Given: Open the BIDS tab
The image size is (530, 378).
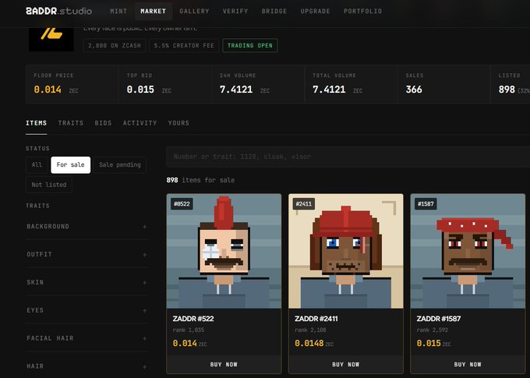Looking at the screenshot, I should point(103,123).
